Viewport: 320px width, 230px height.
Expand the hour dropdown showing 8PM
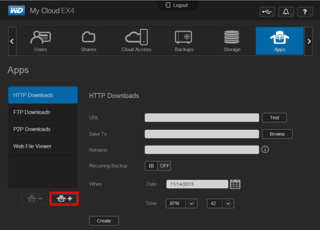click(182, 203)
